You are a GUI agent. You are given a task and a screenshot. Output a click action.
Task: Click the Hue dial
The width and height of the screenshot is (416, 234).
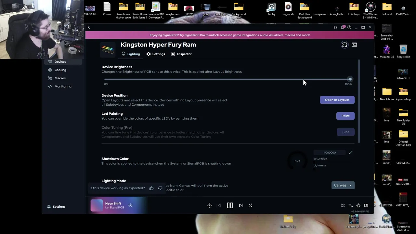[x=297, y=161]
